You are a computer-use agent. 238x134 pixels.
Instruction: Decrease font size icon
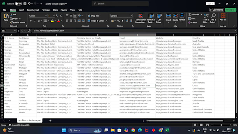point(61,16)
